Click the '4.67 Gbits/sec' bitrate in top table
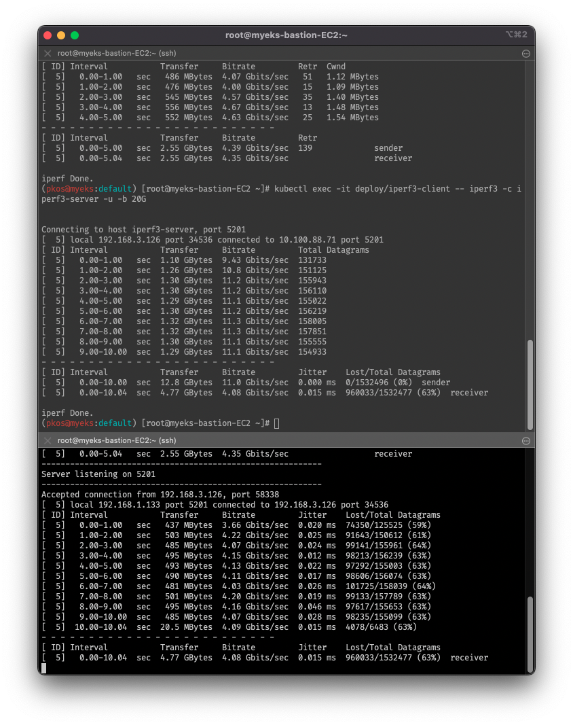The height and width of the screenshot is (725, 573). (255, 107)
